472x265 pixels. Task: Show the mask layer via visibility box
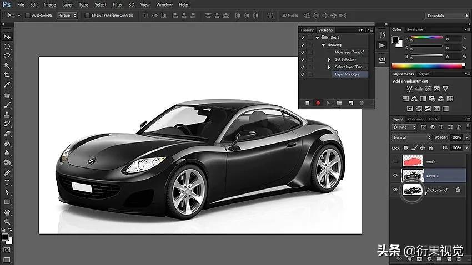(395, 161)
